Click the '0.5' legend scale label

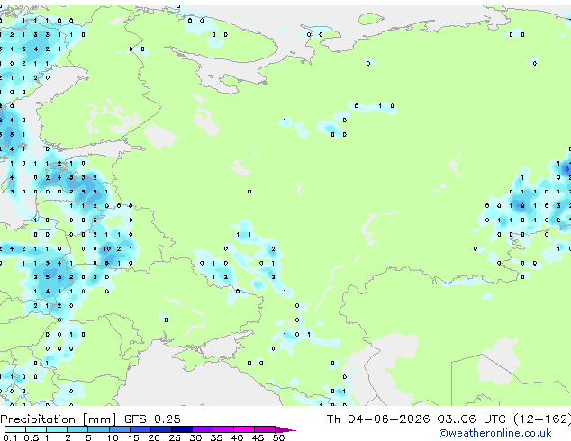[x=32, y=437]
